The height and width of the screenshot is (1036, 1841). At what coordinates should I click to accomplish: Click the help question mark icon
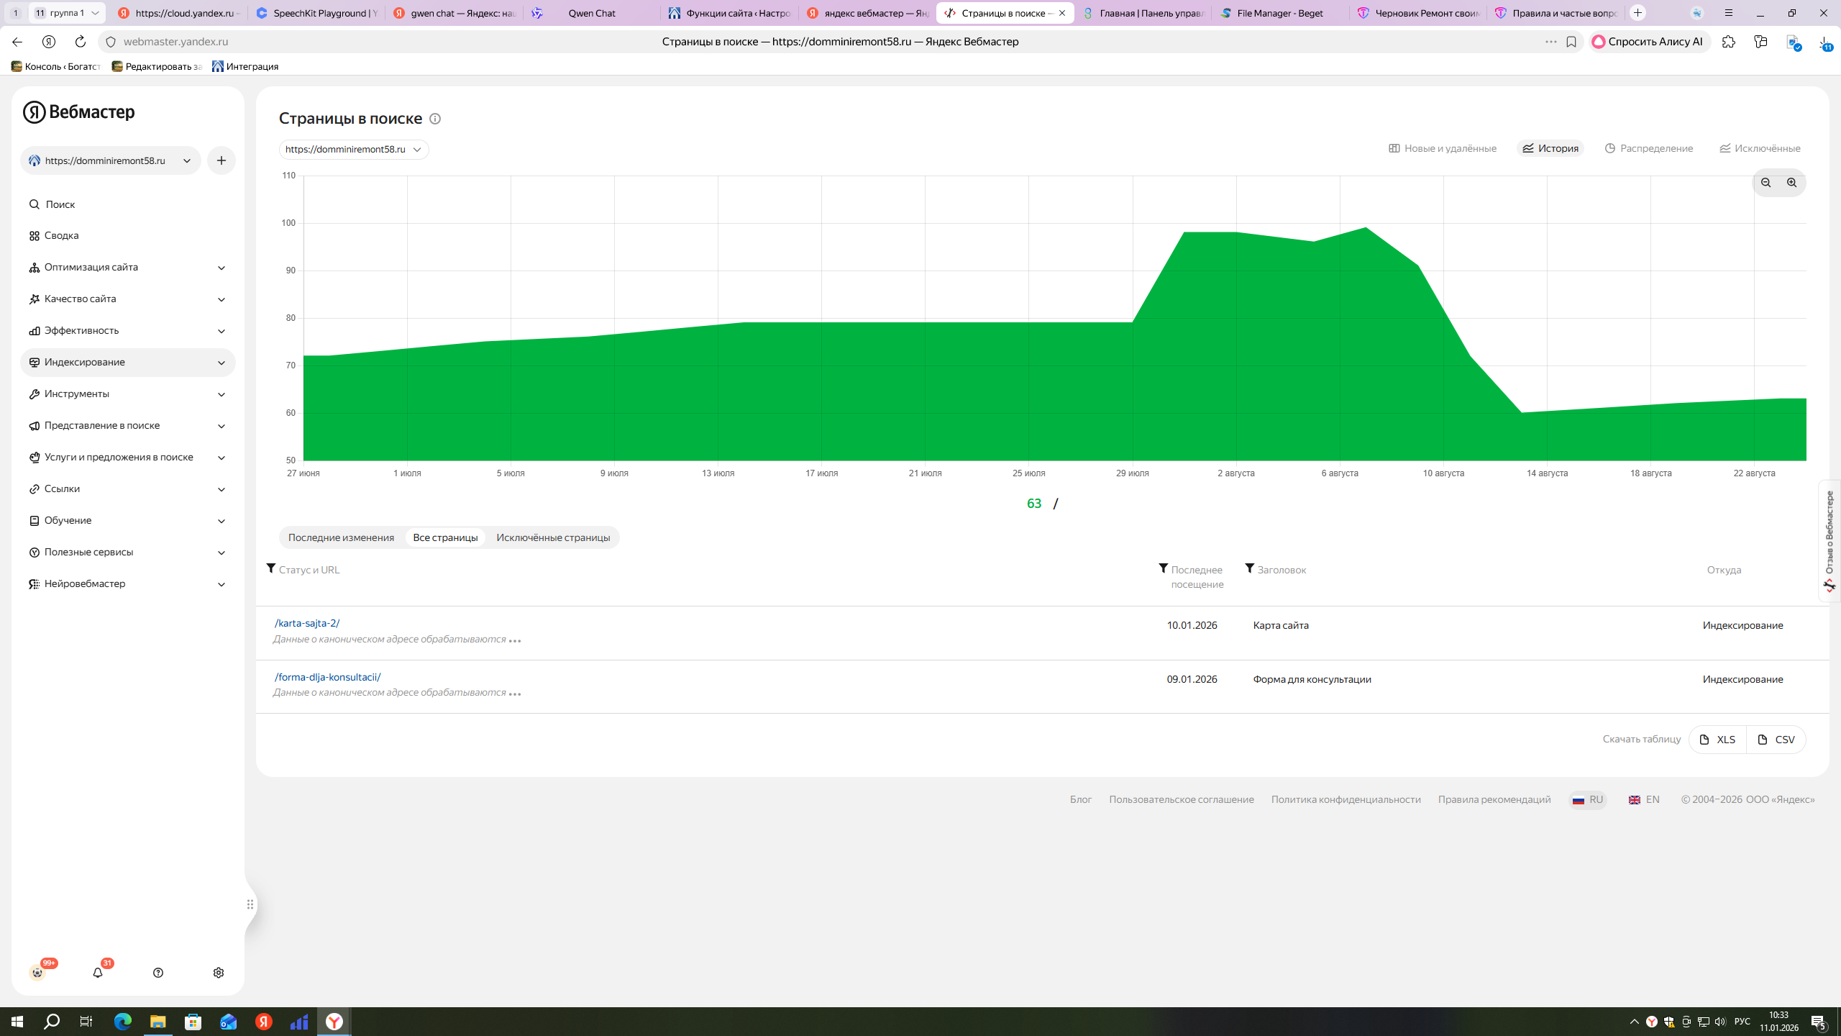[x=158, y=973]
